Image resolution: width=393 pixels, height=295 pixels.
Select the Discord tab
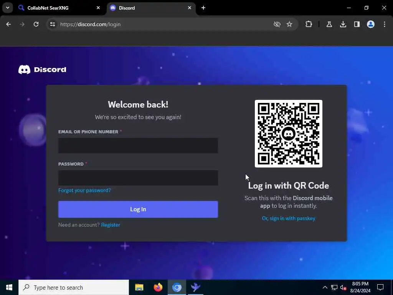[151, 8]
